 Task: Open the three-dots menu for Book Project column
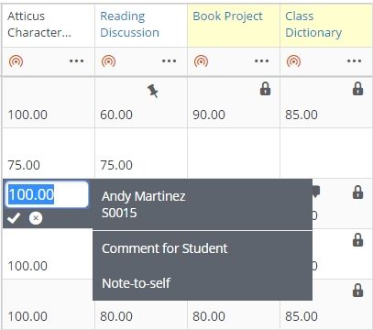pos(261,61)
